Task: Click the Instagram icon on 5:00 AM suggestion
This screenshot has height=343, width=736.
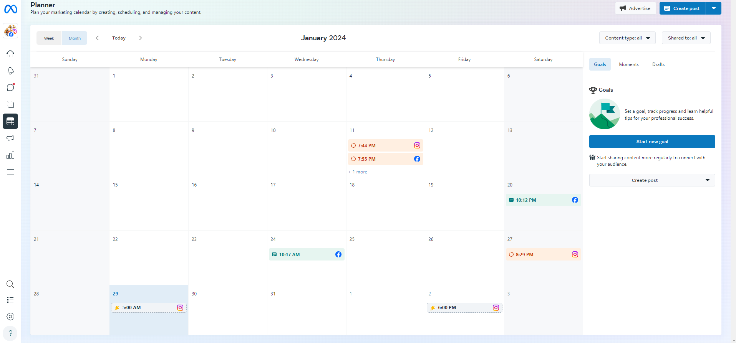Action: (x=180, y=308)
